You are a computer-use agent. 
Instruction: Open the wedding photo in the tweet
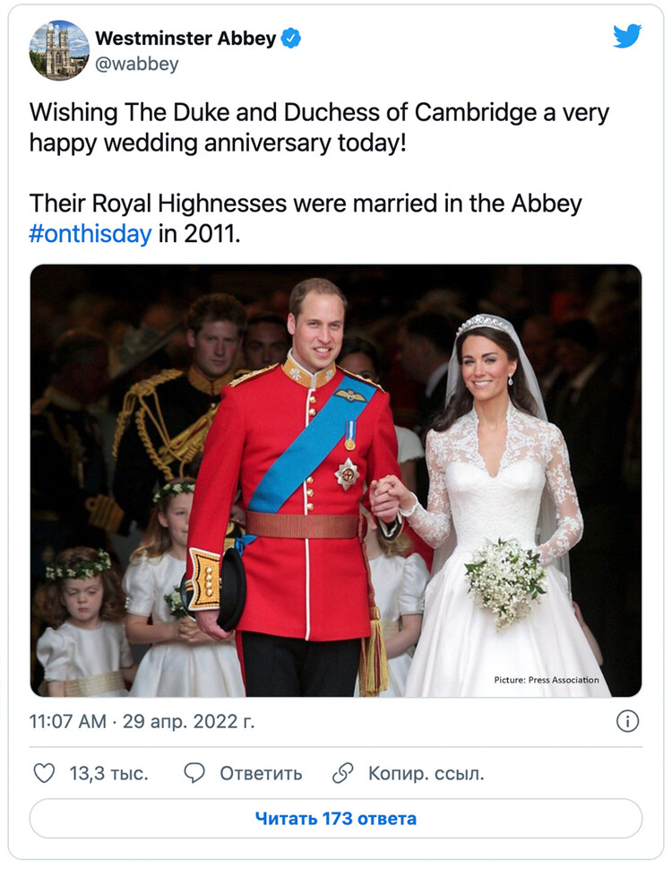click(x=336, y=480)
